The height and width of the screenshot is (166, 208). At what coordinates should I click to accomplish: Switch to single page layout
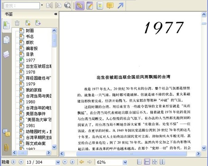pos(139,162)
